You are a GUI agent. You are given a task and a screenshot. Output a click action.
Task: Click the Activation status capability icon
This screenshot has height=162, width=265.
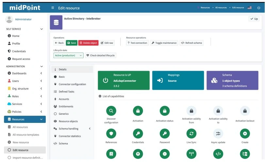pyautogui.click(x=165, y=111)
